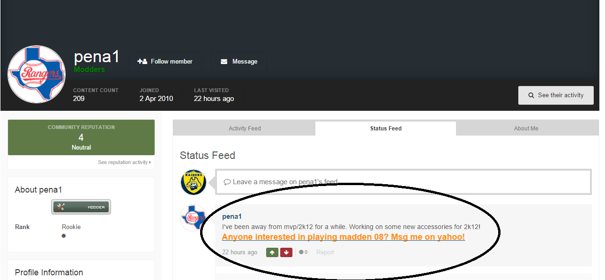Click See their activity button
605x280 pixels.
point(556,95)
